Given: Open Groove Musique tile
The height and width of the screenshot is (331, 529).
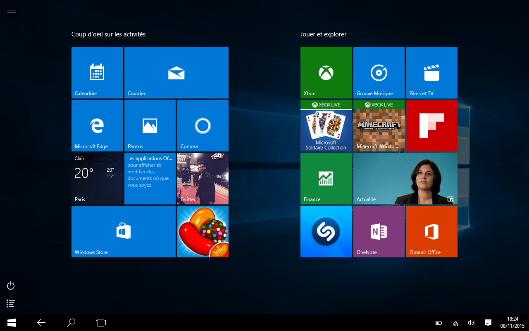Looking at the screenshot, I should click(379, 73).
